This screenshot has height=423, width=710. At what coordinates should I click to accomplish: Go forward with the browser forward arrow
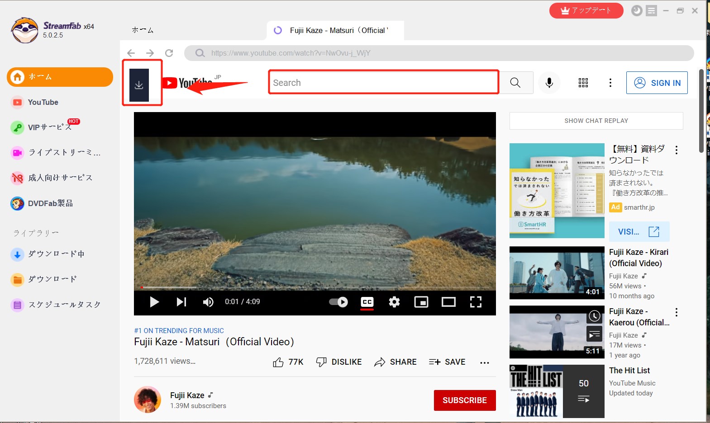pyautogui.click(x=150, y=53)
